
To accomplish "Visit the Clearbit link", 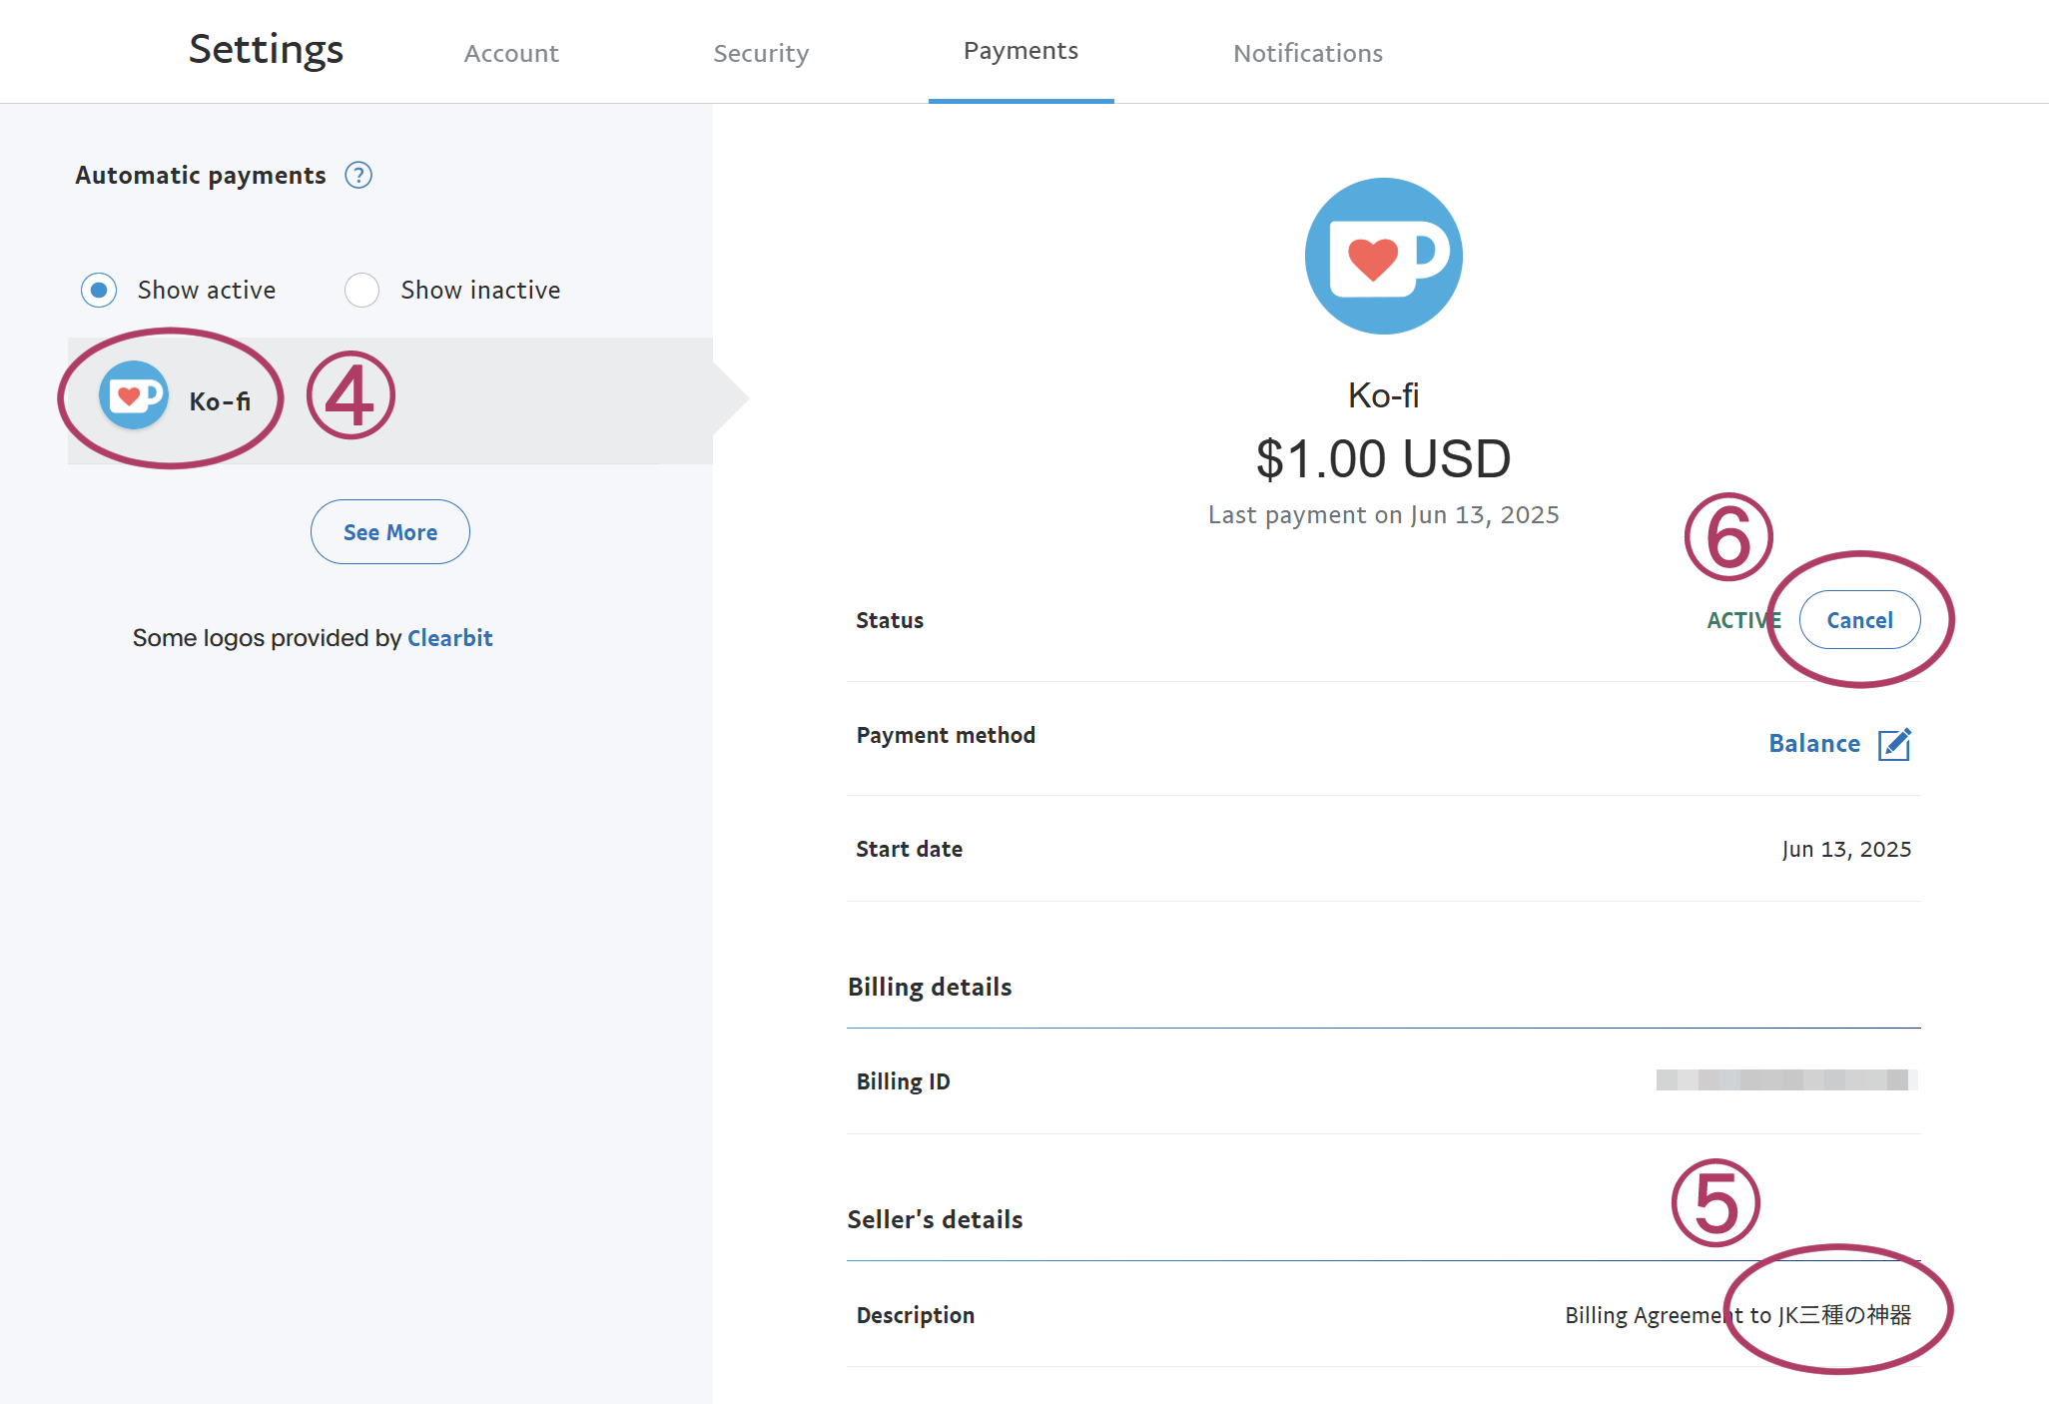I will pyautogui.click(x=450, y=637).
